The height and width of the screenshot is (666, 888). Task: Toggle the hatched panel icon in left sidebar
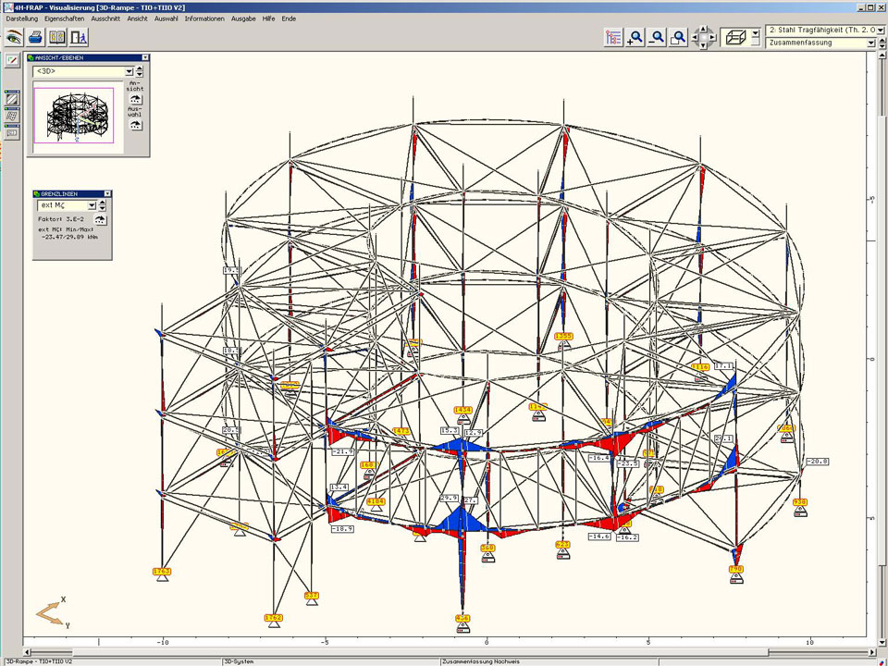pyautogui.click(x=12, y=100)
